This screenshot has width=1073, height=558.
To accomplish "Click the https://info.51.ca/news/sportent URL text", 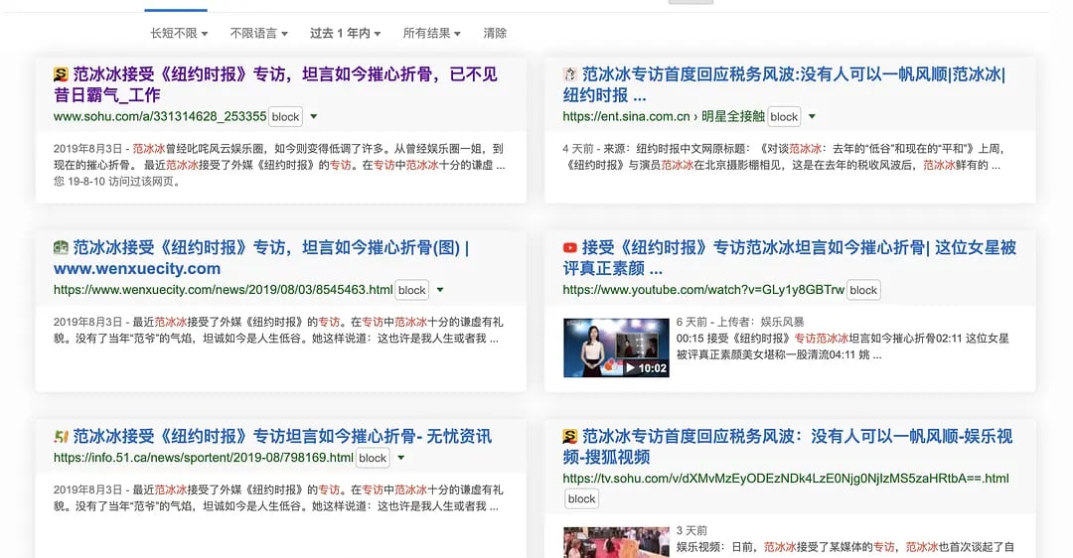I will coord(204,458).
